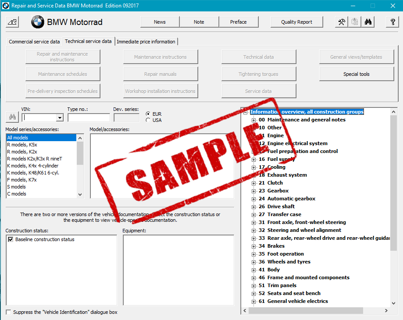
Task: Click tree panel scroll-right arrow
Action: click(x=386, y=310)
